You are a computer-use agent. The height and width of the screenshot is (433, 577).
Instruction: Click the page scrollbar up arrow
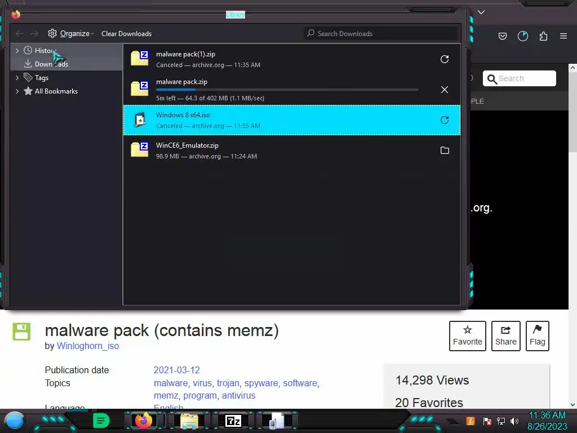572,68
